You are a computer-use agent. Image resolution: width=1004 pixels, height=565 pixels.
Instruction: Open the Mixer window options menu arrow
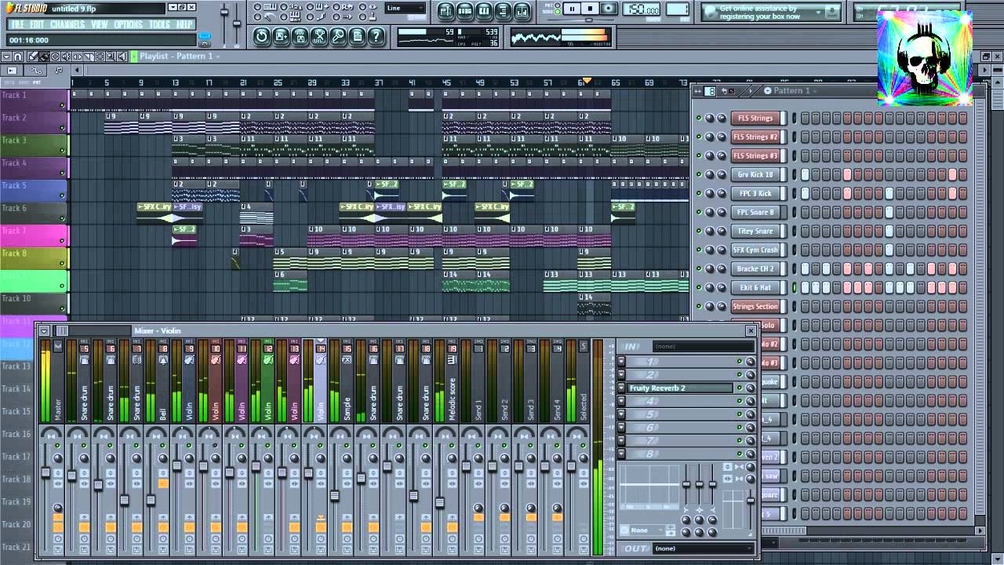pyautogui.click(x=44, y=330)
